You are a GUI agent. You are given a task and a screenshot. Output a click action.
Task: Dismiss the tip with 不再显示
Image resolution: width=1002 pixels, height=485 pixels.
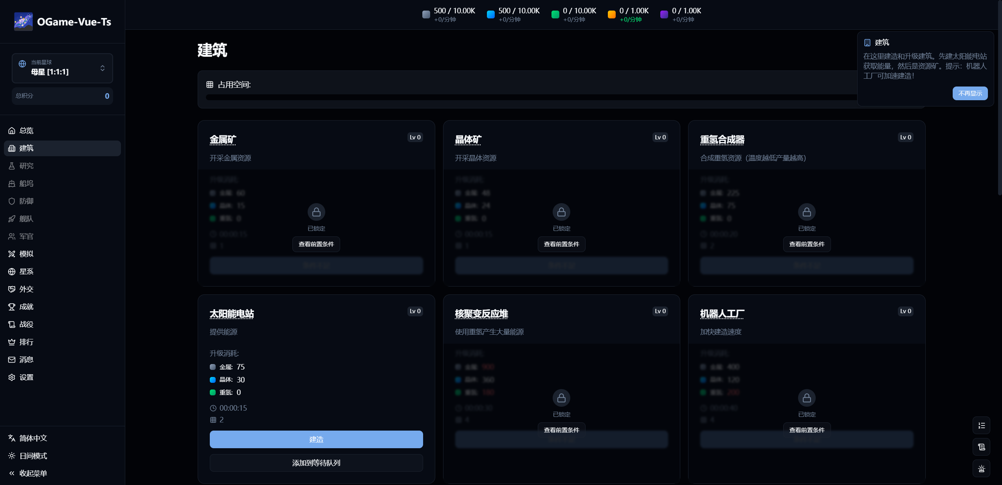970,93
